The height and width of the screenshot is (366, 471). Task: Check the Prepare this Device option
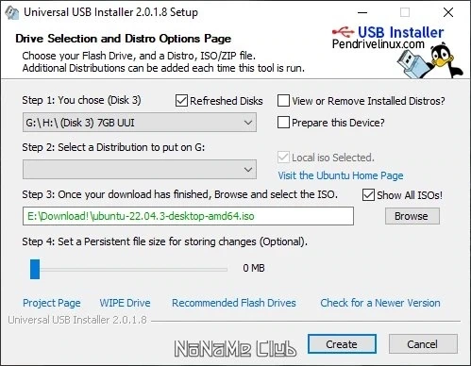click(x=283, y=123)
